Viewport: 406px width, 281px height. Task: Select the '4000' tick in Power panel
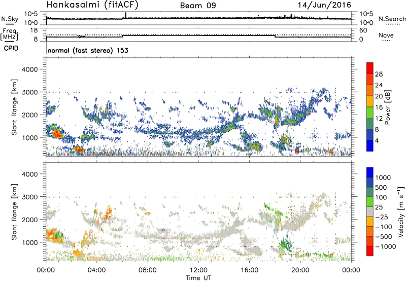tap(30, 69)
